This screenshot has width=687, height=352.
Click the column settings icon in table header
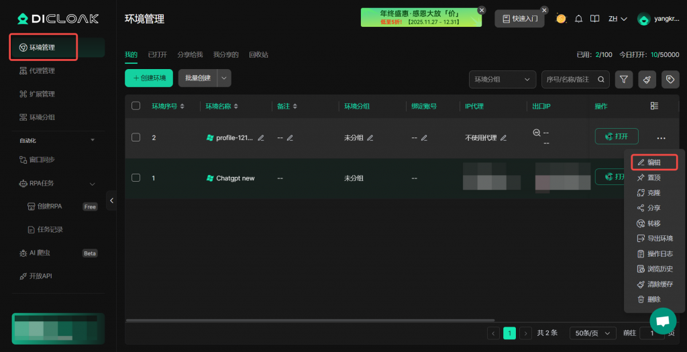654,106
